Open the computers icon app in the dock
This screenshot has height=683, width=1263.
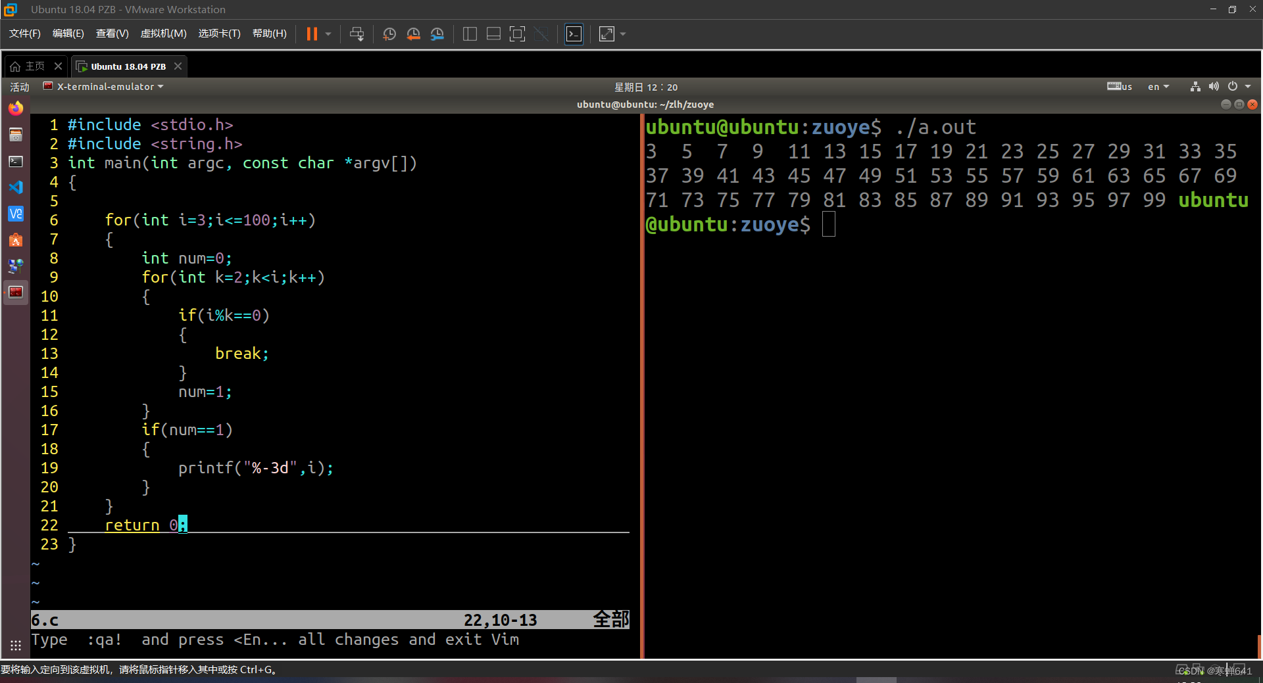(x=16, y=266)
